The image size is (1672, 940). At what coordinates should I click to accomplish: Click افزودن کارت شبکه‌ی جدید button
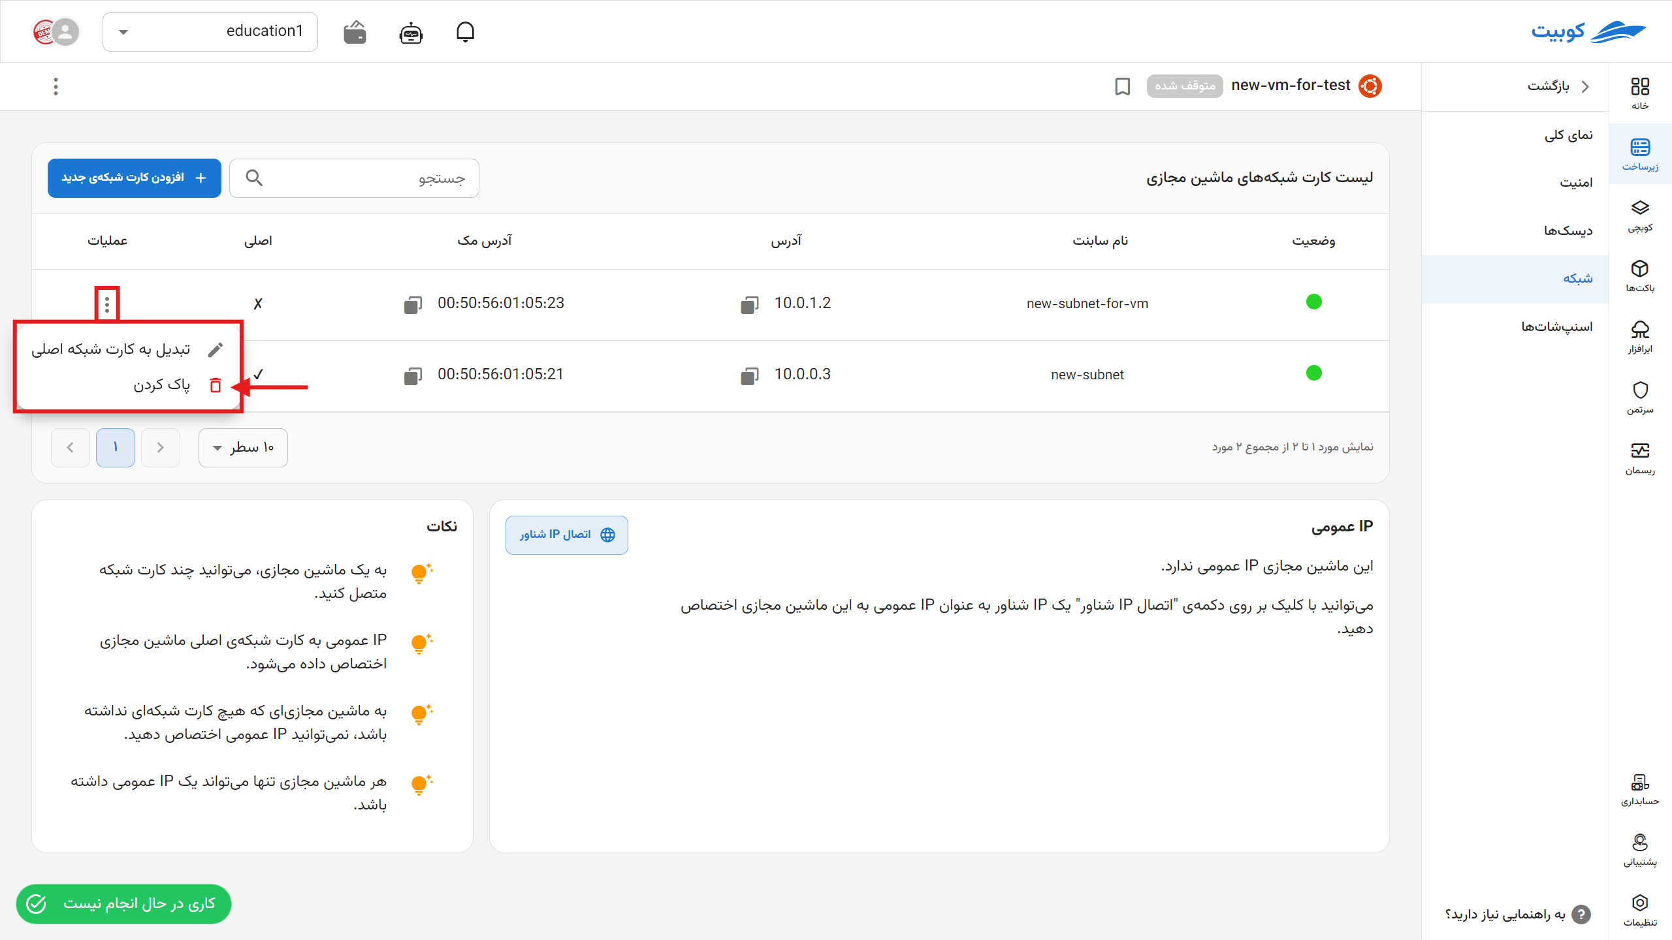pyautogui.click(x=134, y=178)
